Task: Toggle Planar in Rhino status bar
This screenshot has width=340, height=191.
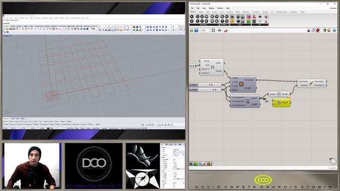Action: [82, 128]
